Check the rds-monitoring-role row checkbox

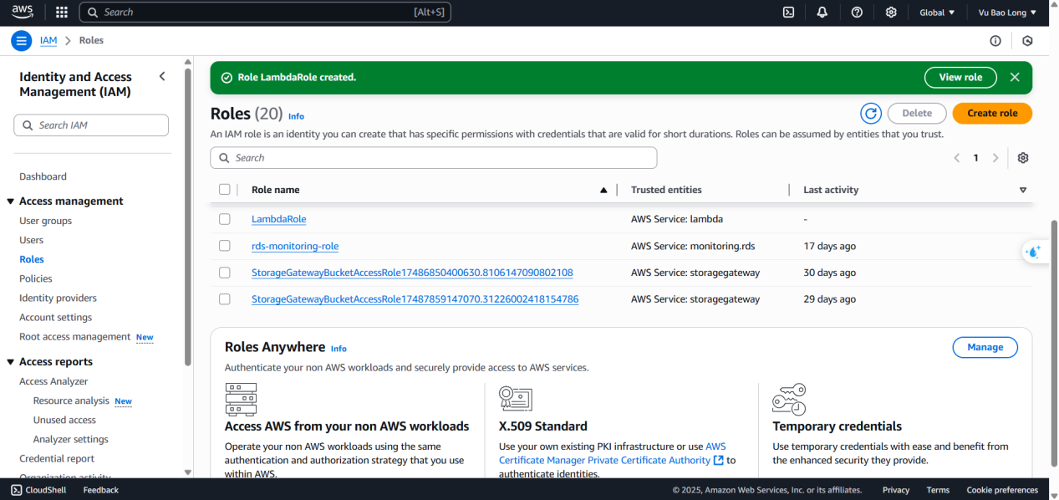click(x=224, y=246)
